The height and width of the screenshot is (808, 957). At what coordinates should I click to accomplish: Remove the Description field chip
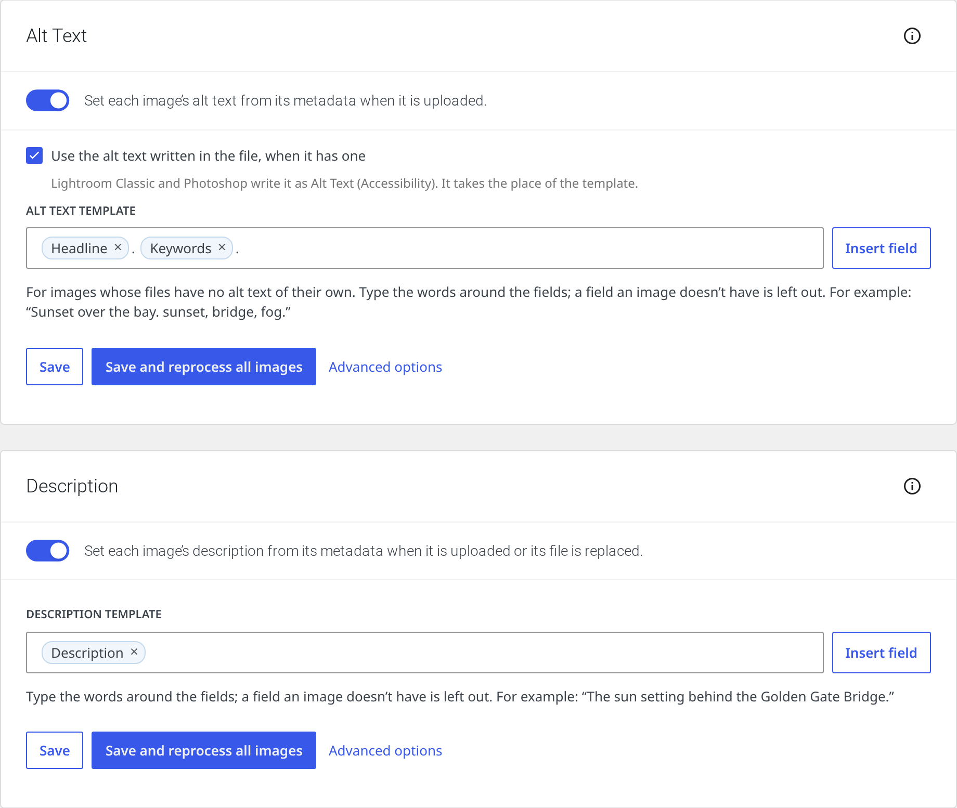tap(134, 652)
